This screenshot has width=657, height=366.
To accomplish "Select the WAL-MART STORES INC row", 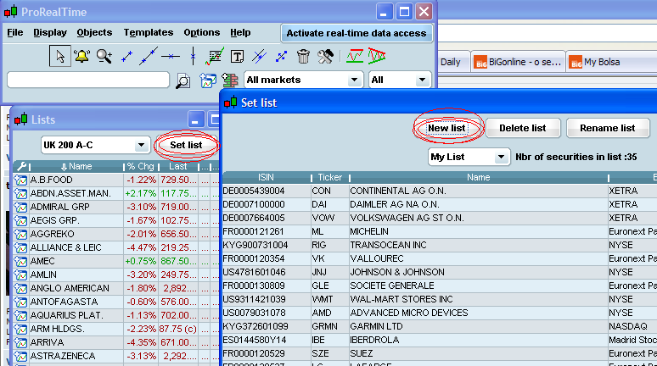I will pyautogui.click(x=440, y=299).
